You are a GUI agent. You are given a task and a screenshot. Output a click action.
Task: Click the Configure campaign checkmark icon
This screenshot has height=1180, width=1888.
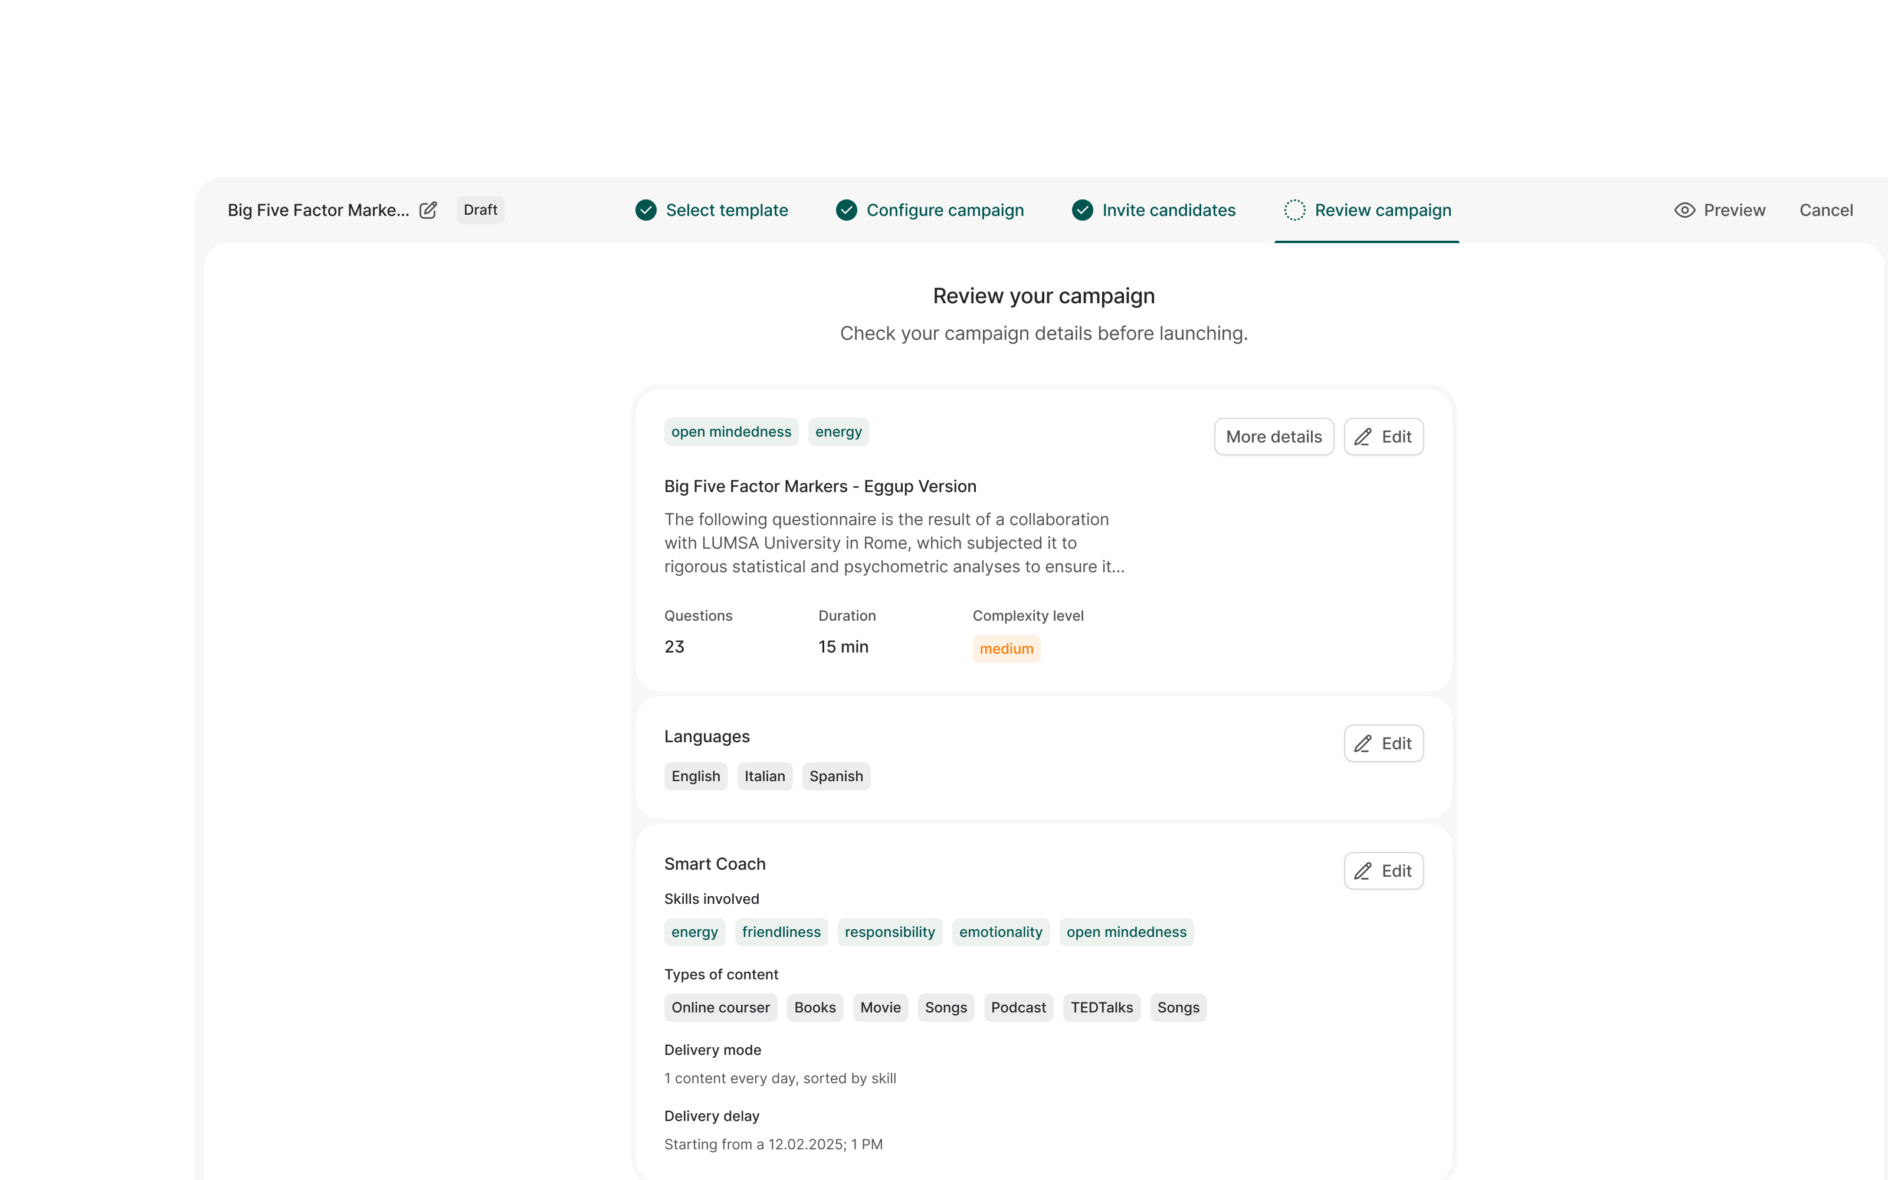click(x=847, y=210)
